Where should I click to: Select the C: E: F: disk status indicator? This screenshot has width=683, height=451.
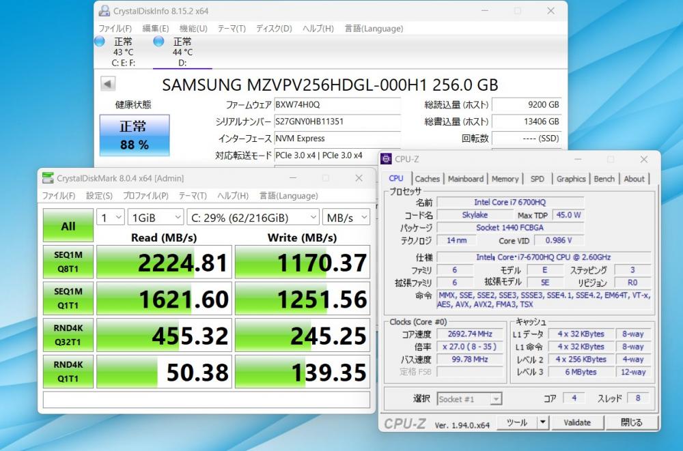[123, 52]
